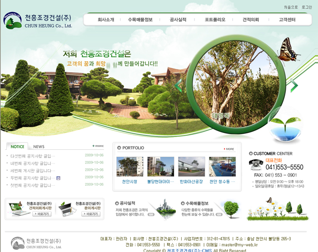The width and height of the screenshot is (318, 252).
Task: Expand notices with the +more link
Action: (98, 146)
